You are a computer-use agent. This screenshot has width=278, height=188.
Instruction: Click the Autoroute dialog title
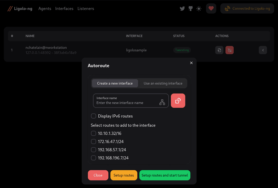click(98, 66)
